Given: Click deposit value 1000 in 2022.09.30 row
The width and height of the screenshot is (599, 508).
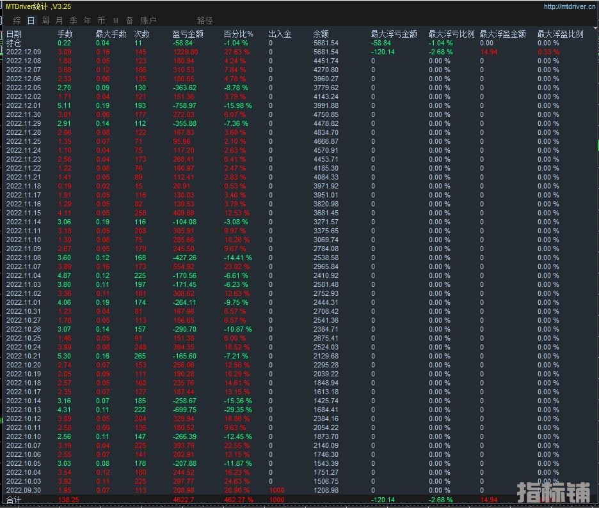Looking at the screenshot, I should click(276, 490).
